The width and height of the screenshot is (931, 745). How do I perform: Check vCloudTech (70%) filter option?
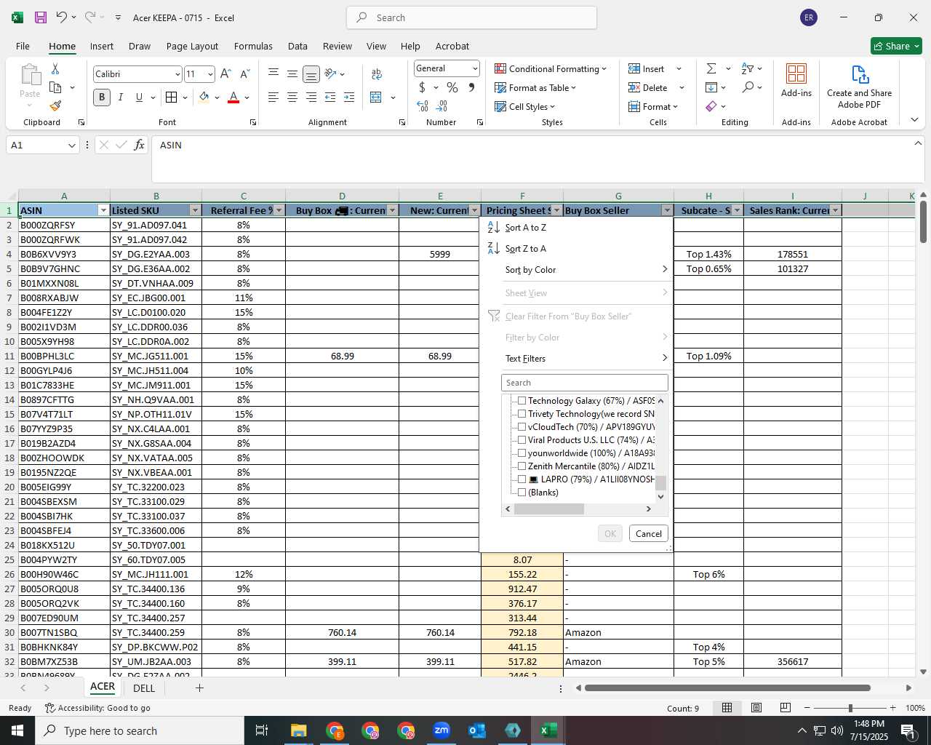pyautogui.click(x=522, y=427)
